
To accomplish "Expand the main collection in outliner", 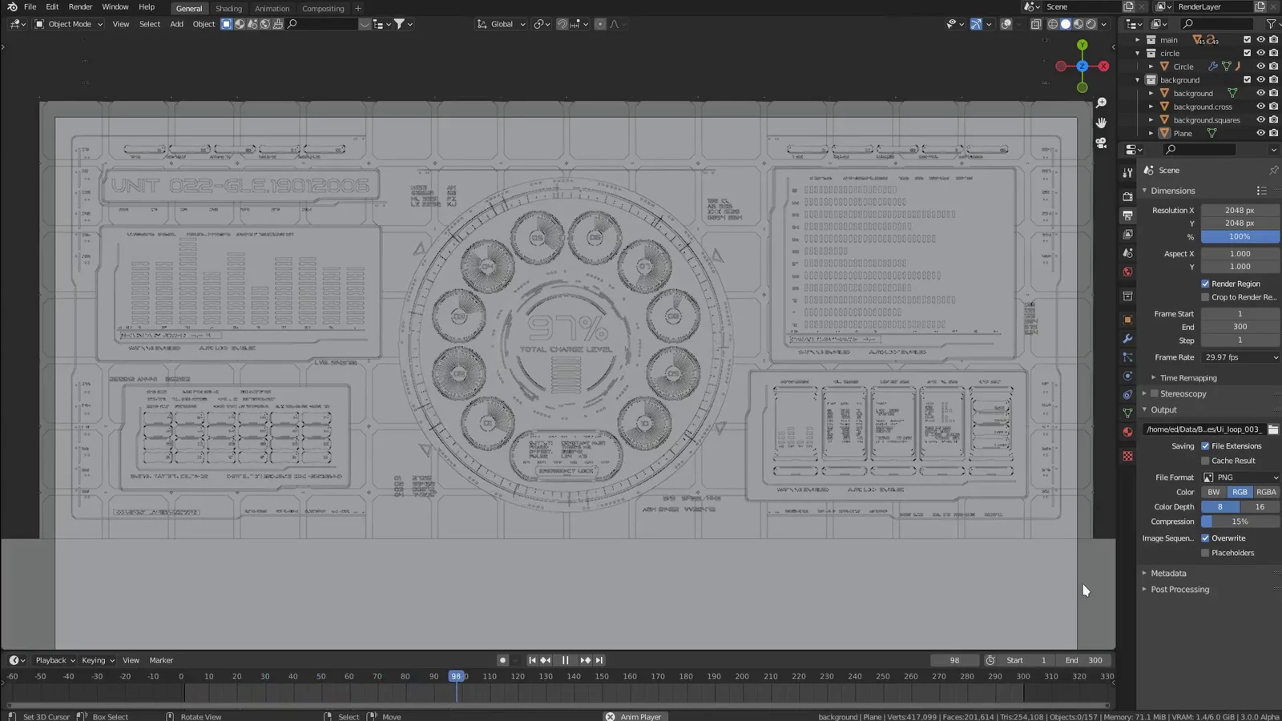I will coord(1137,40).
